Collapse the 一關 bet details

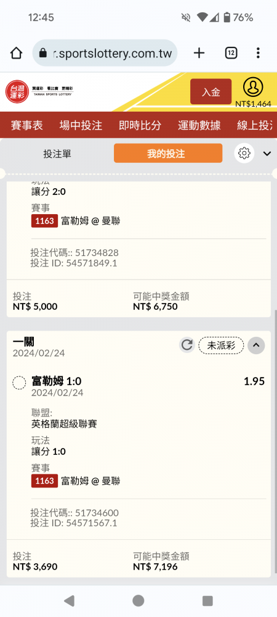(x=256, y=346)
